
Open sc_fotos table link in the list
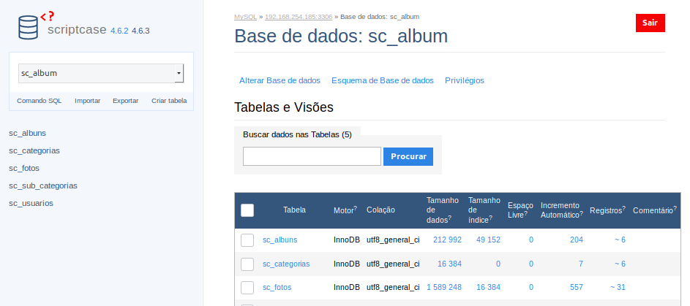(277, 287)
